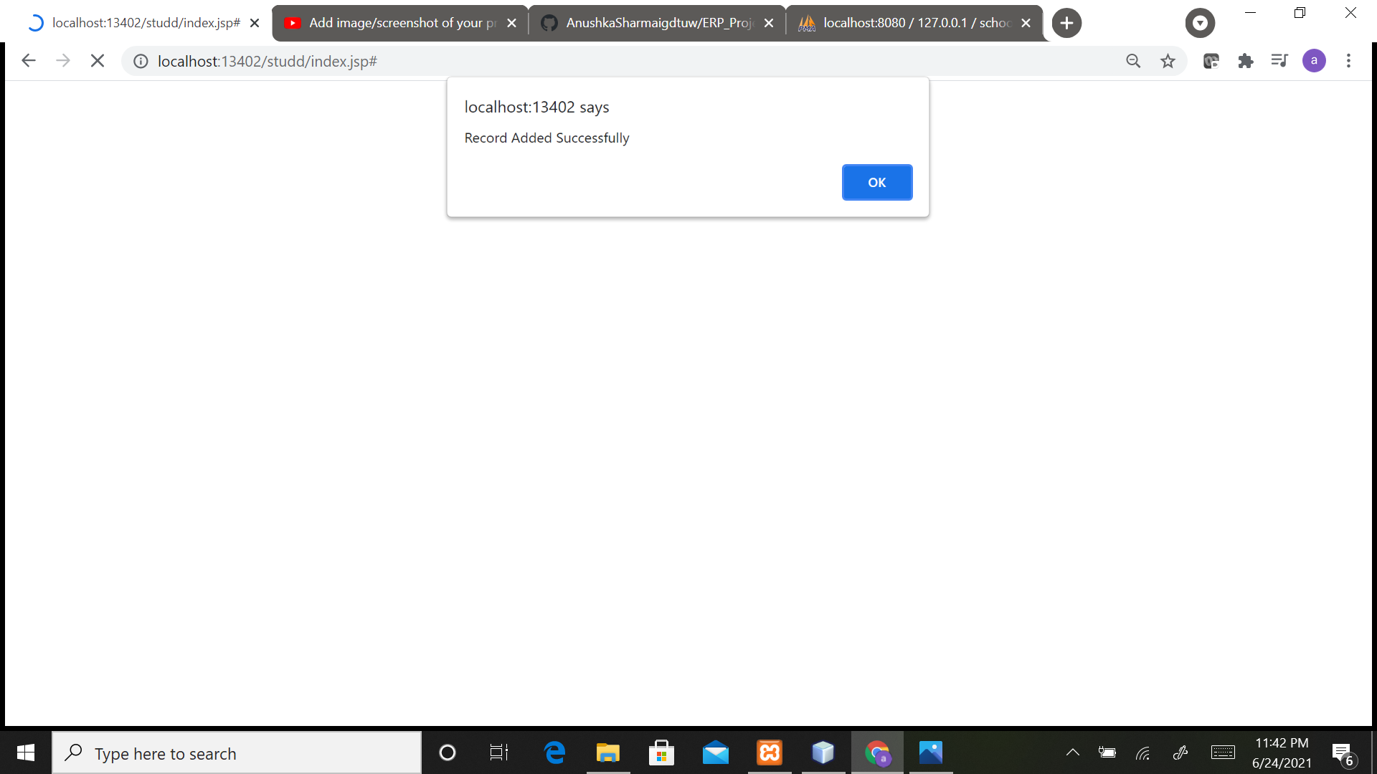Image resolution: width=1377 pixels, height=774 pixels.
Task: Open Cortana from the taskbar
Action: pos(448,752)
